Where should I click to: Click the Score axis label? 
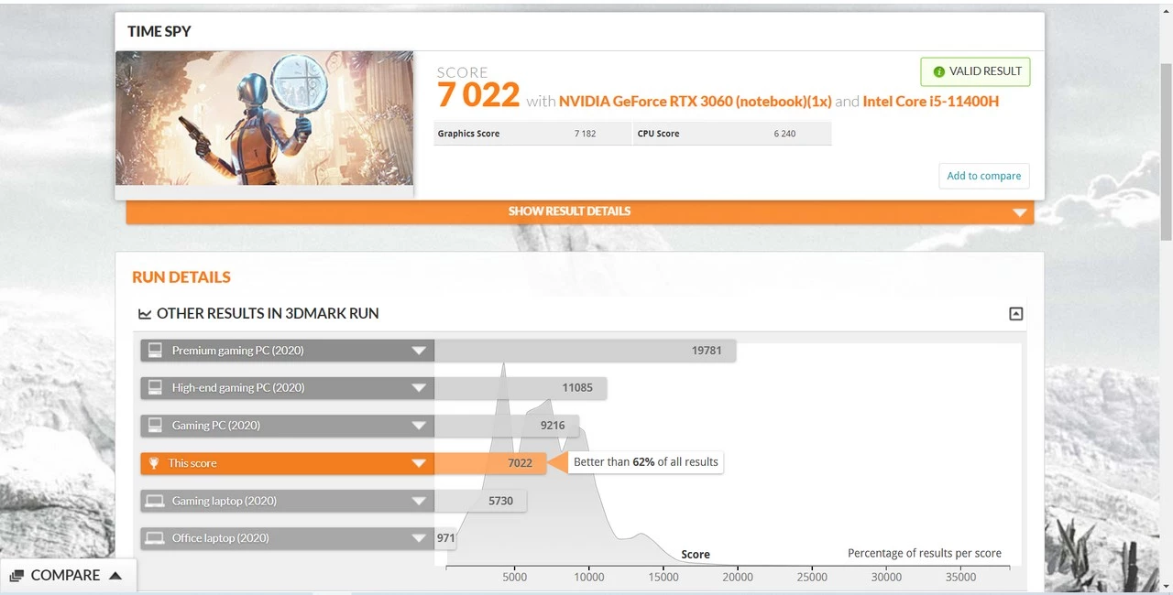point(696,555)
